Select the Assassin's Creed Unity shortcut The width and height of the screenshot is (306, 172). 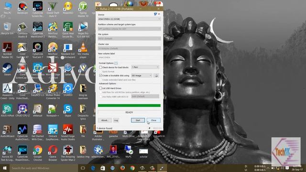point(7,91)
